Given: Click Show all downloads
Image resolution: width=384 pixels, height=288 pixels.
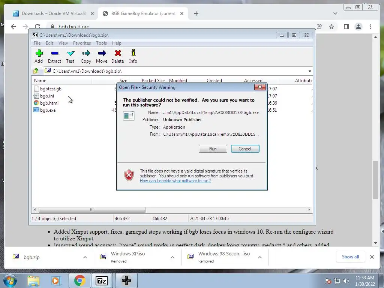Looking at the screenshot, I should 351,256.
